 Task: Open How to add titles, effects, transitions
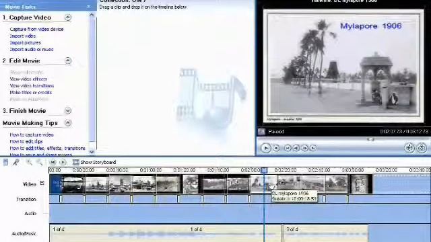click(48, 148)
